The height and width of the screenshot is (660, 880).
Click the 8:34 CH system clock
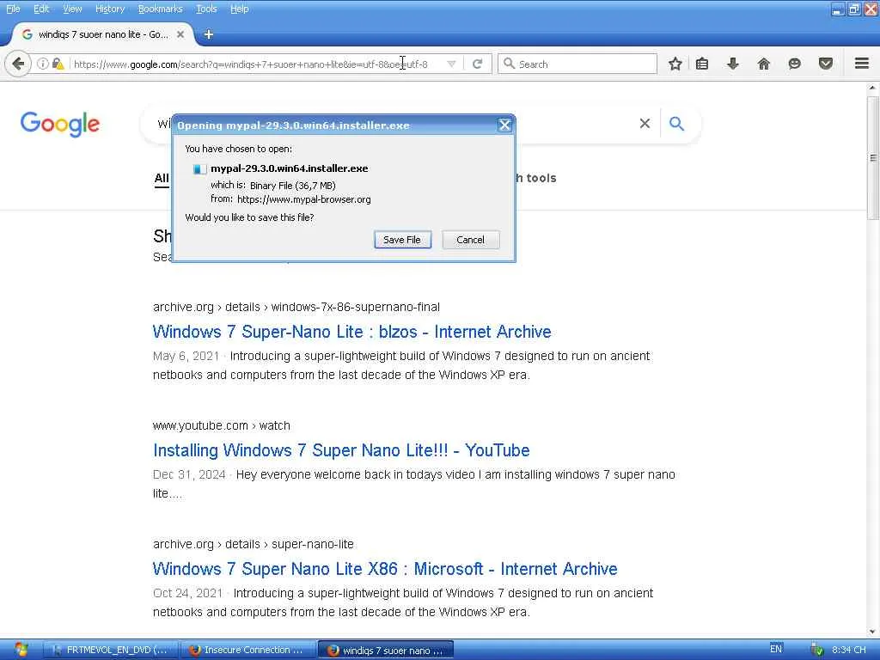848,650
